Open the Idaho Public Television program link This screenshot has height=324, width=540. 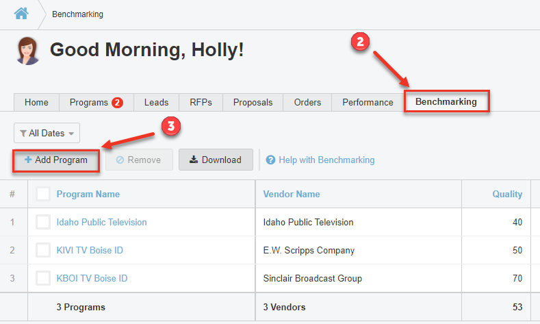point(101,222)
